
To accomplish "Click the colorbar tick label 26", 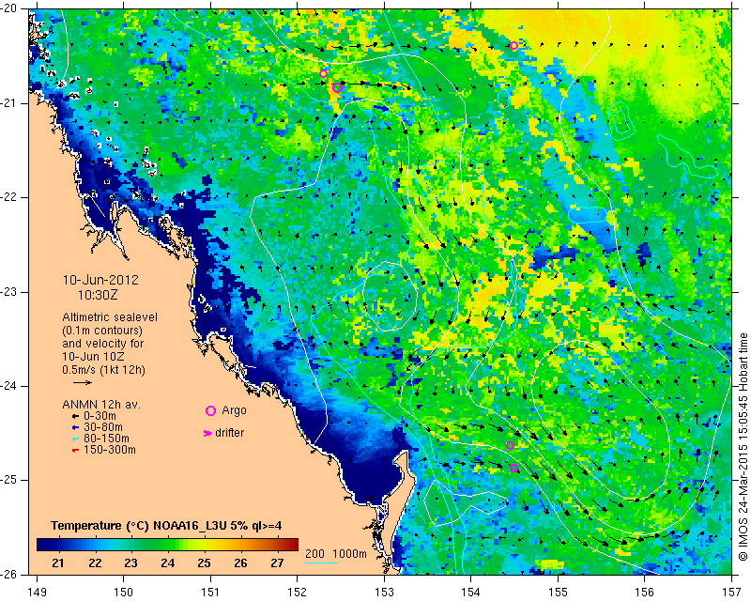I will 240,563.
